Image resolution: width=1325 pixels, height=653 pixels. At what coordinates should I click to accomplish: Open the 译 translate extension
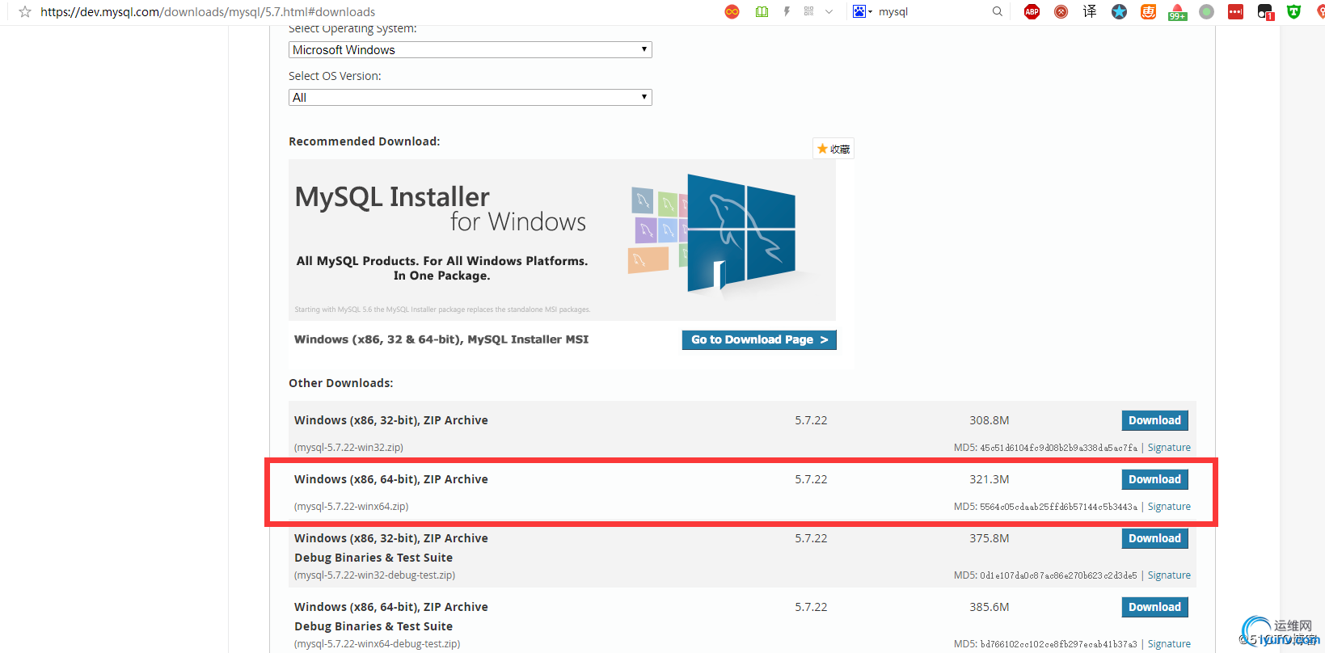[1090, 11]
